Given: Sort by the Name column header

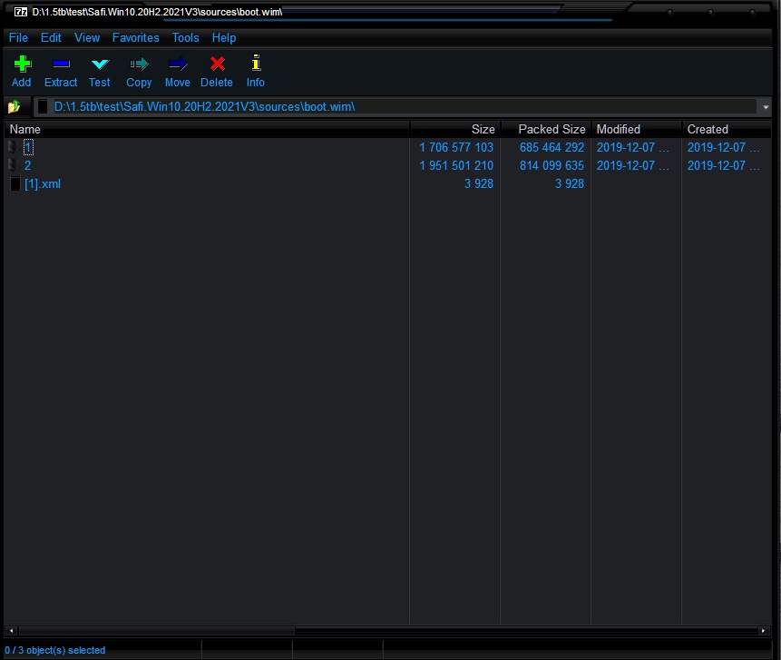Looking at the screenshot, I should point(207,129).
